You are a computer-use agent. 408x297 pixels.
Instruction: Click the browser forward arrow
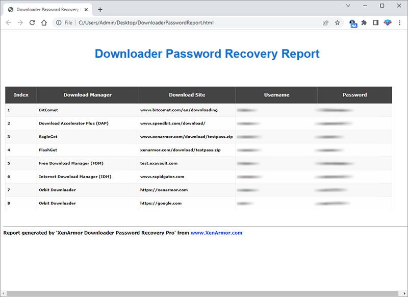tap(20, 22)
